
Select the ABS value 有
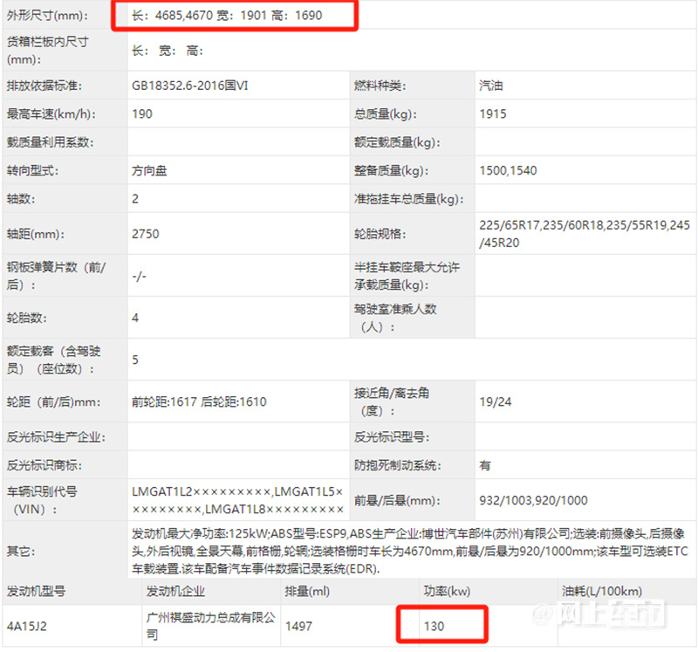pos(485,465)
